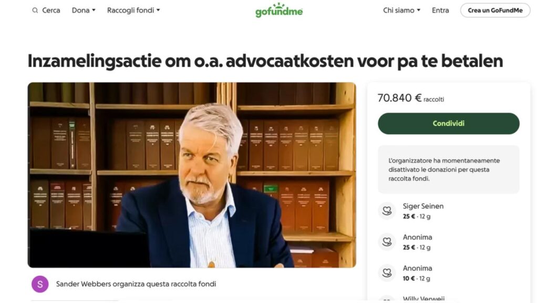Click Entra to log in
The width and height of the screenshot is (538, 303).
pyautogui.click(x=440, y=11)
